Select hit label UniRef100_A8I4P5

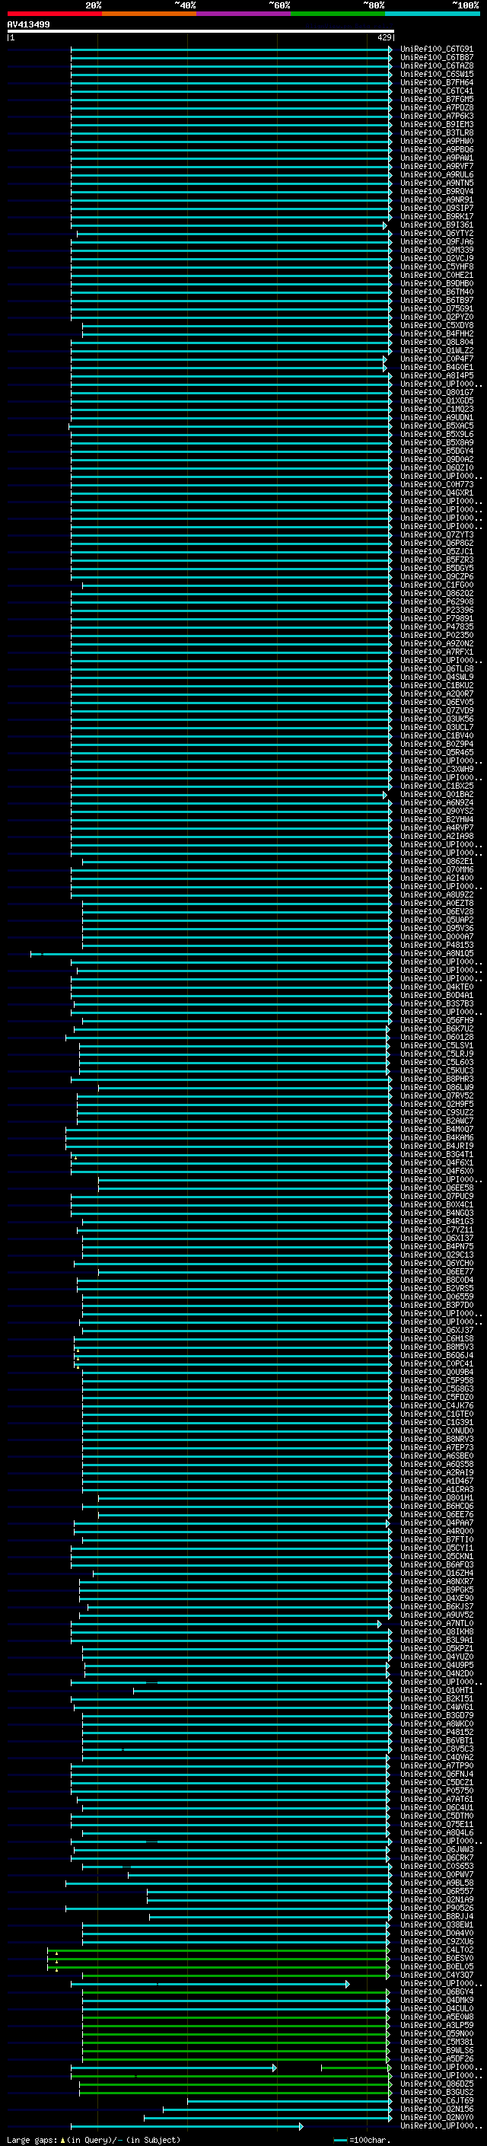point(436,376)
